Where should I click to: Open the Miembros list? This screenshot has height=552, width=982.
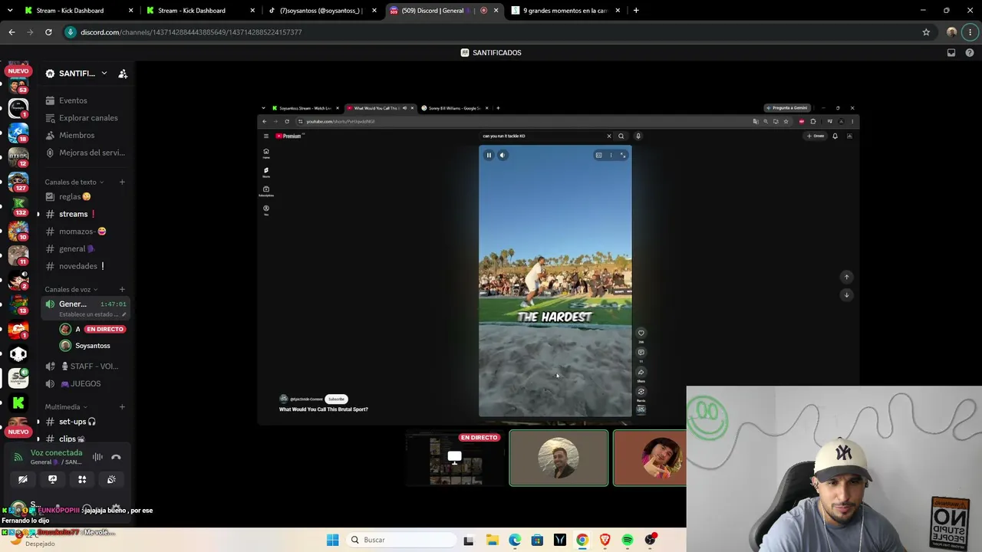click(77, 135)
